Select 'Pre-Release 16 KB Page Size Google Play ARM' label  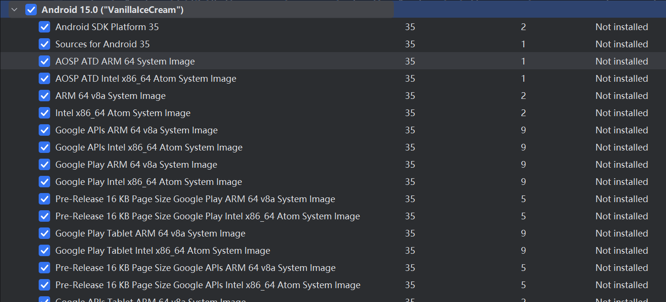tap(195, 199)
